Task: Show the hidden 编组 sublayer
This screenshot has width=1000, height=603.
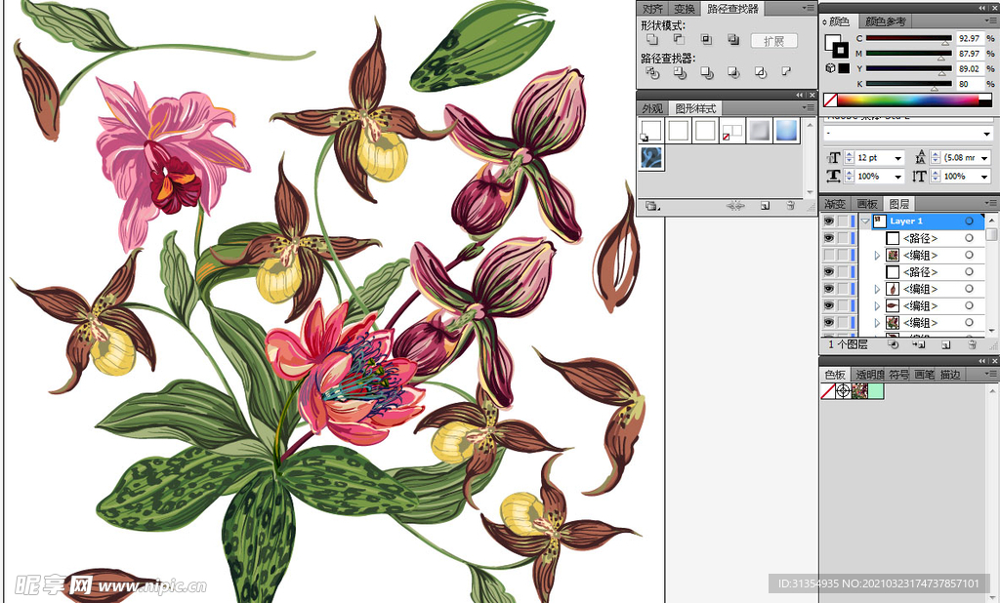Action: coord(828,255)
